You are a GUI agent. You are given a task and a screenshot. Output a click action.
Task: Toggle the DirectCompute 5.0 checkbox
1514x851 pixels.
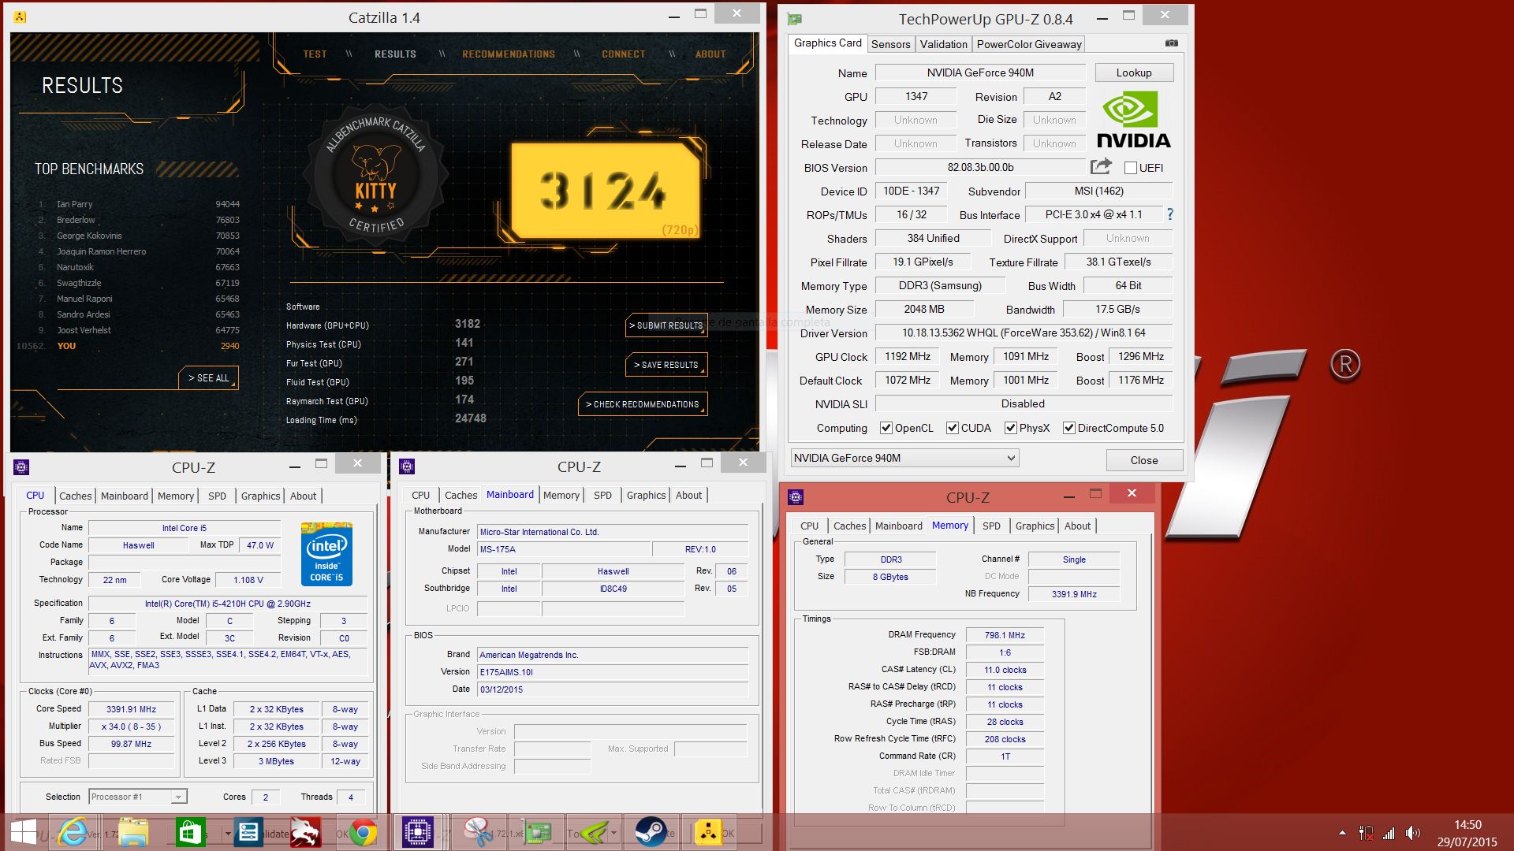coord(1069,428)
